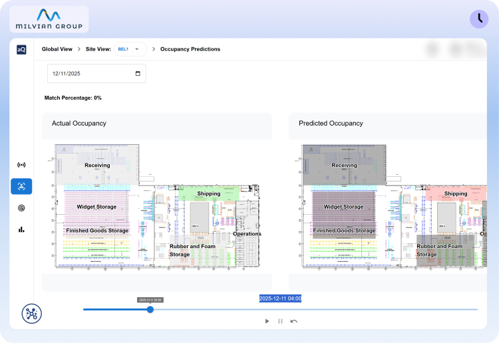Select Operations zone in Actual Occupancy map
This screenshot has width=499, height=343.
pos(248,233)
